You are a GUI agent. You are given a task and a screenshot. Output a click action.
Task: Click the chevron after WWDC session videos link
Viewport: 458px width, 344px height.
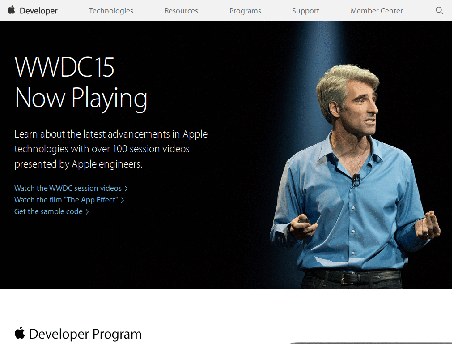[x=127, y=188]
